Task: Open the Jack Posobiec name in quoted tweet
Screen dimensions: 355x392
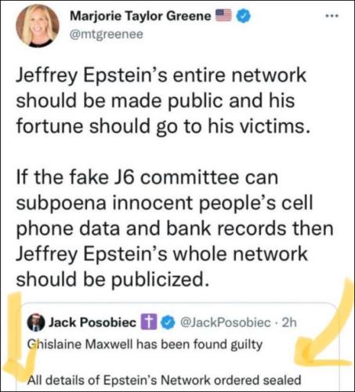Action: (92, 322)
